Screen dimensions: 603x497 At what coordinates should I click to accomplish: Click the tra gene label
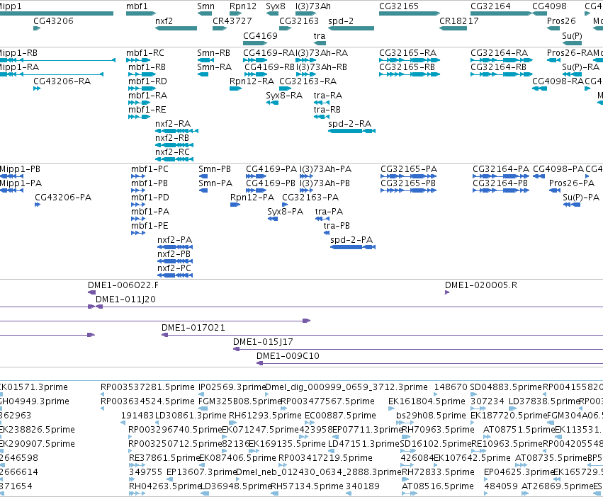319,35
